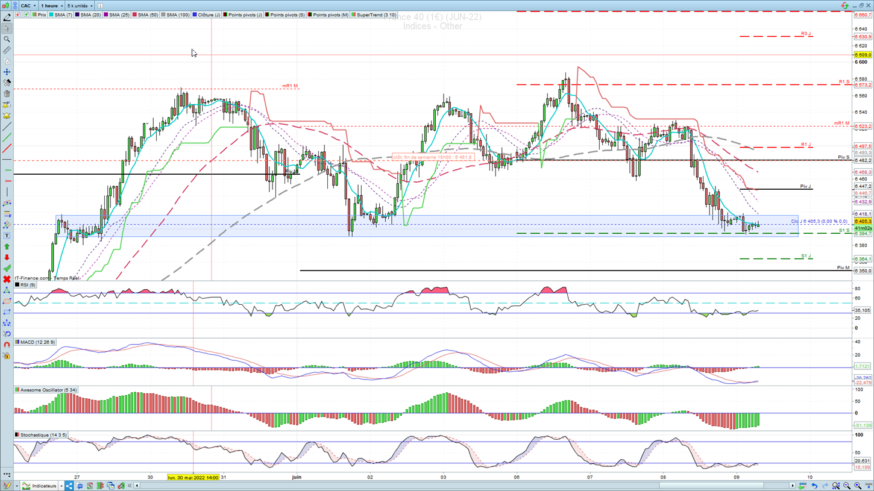Click the redo arrow icon
The width and height of the screenshot is (874, 491).
[x=825, y=486]
